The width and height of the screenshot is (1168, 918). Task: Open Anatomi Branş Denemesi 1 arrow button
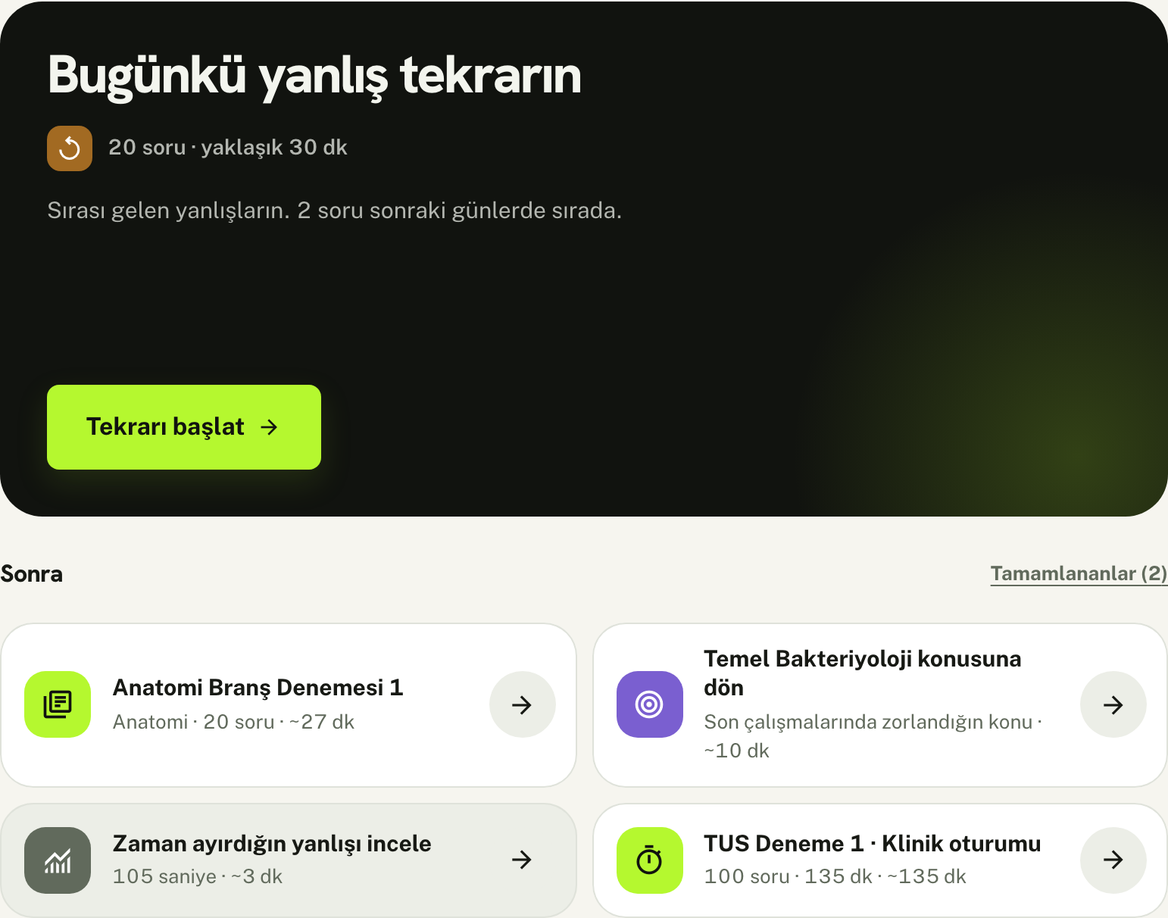pos(523,704)
